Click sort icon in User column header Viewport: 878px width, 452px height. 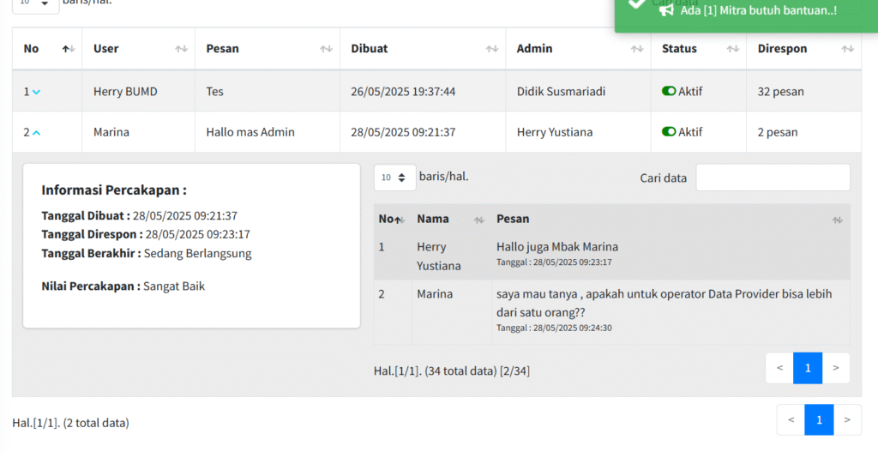(181, 49)
